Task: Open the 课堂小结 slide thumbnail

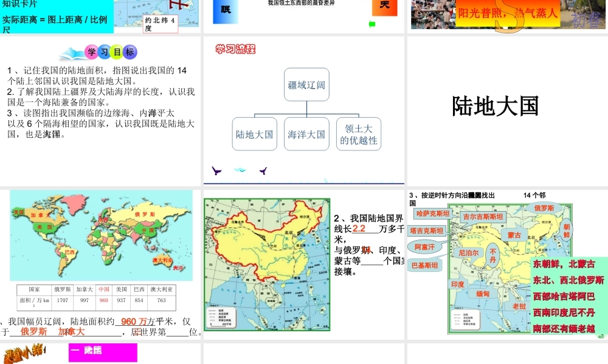Action: click(100, 354)
